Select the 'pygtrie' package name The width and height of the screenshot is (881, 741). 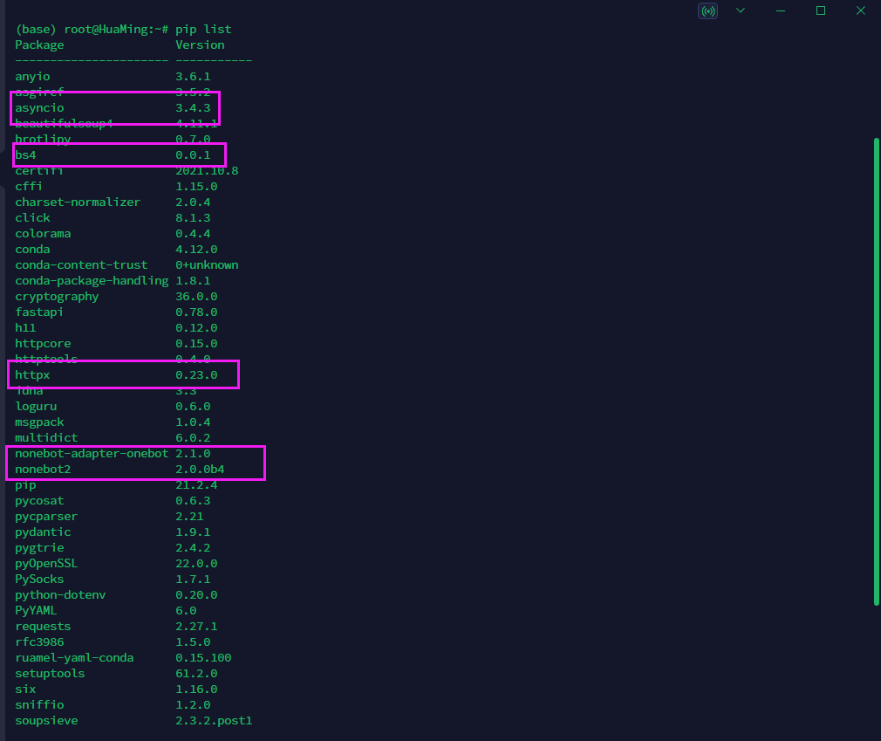tap(39, 549)
